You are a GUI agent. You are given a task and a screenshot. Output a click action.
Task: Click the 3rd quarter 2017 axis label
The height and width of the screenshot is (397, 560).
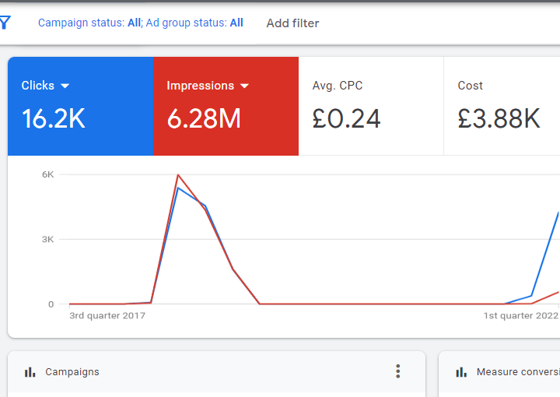[107, 315]
